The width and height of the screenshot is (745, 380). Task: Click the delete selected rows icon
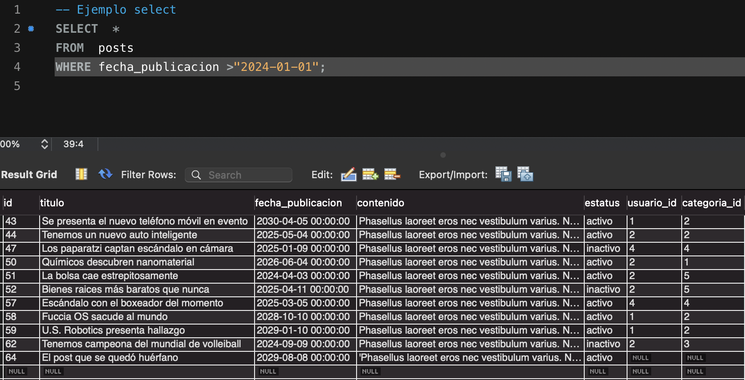(392, 174)
